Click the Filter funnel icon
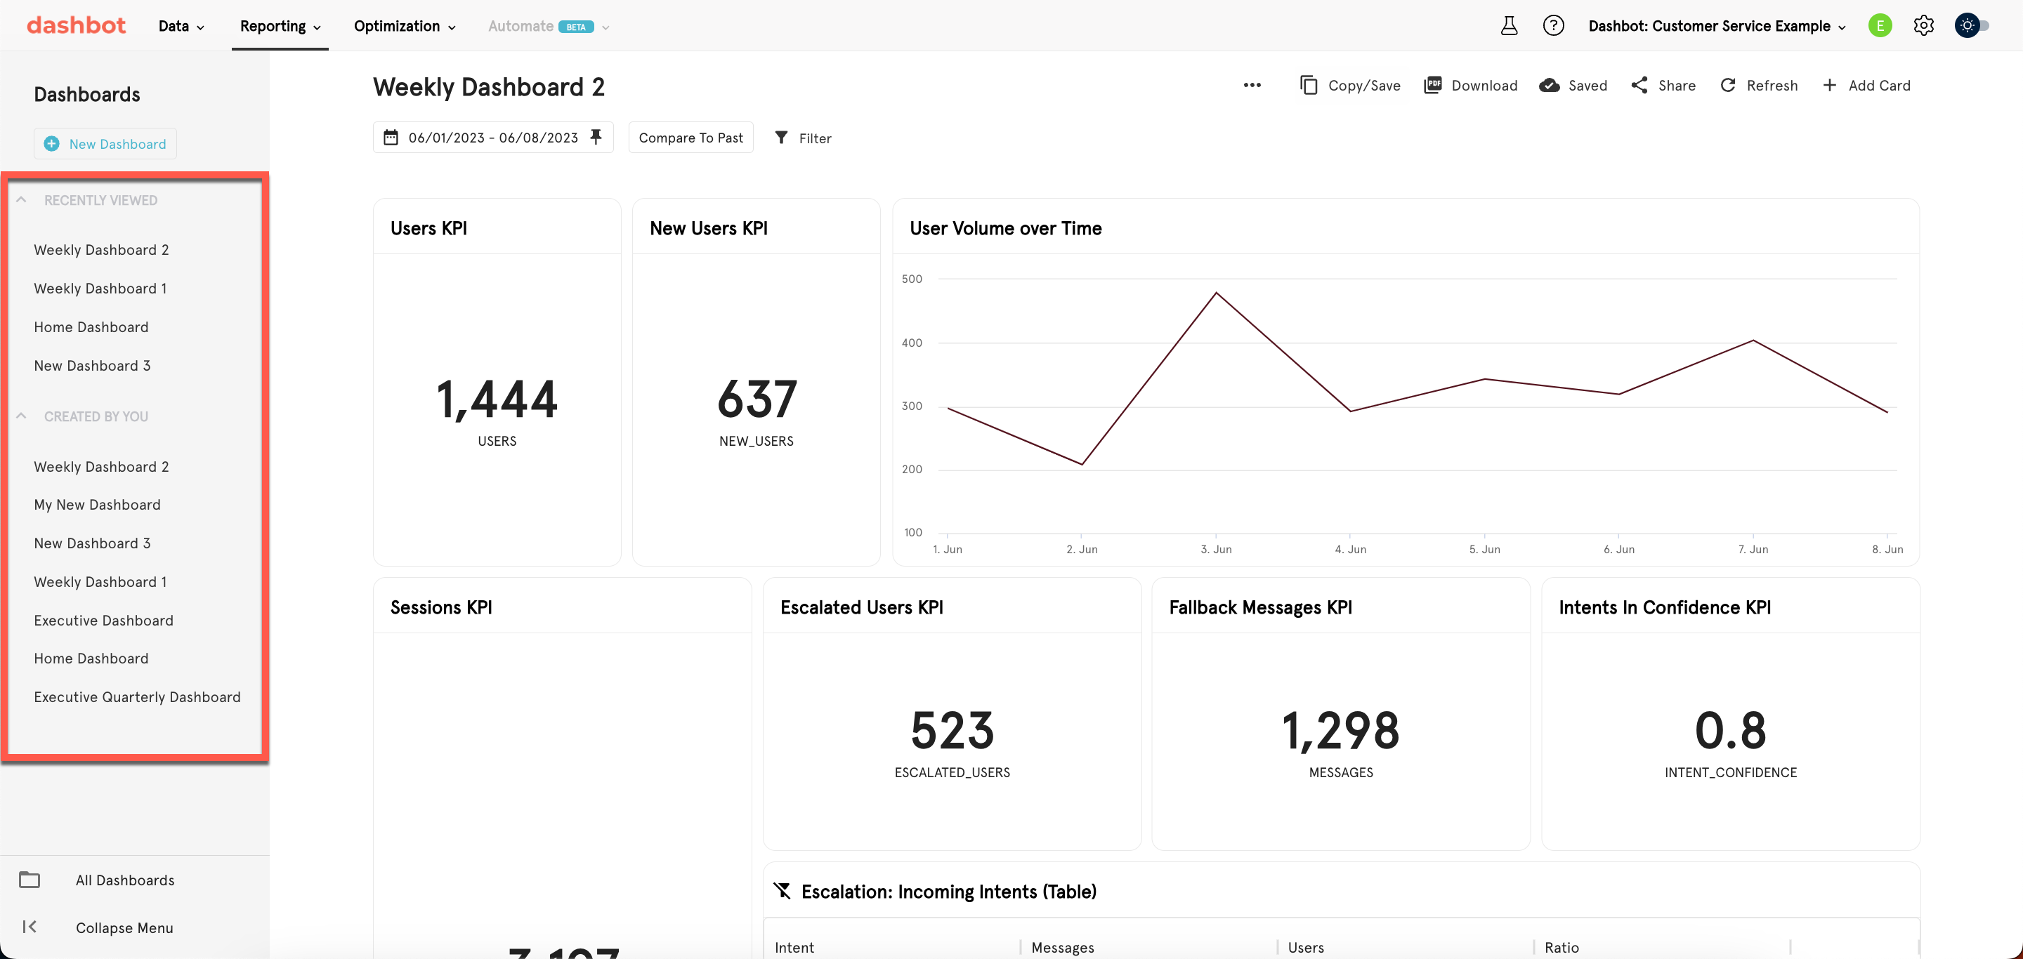Image resolution: width=2023 pixels, height=959 pixels. (x=781, y=138)
